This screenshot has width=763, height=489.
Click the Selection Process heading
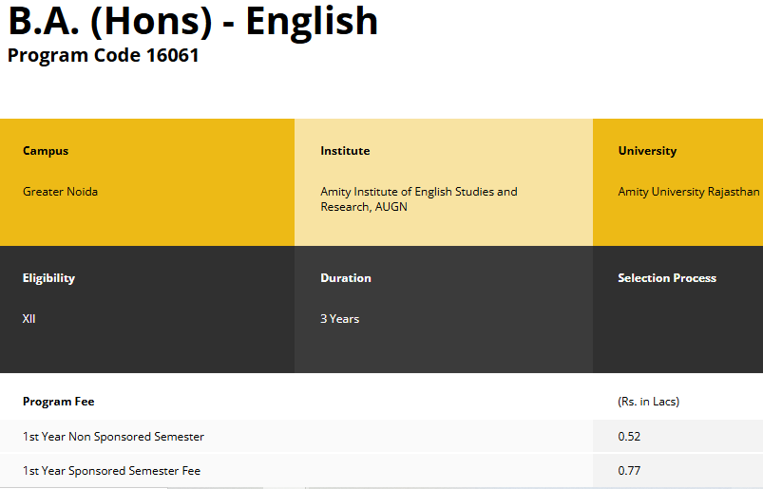pos(666,278)
